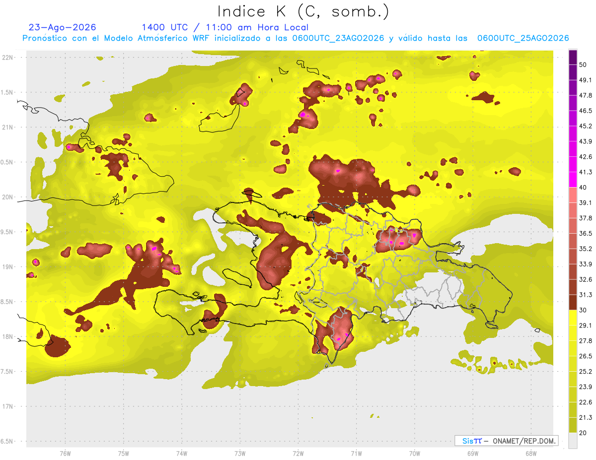Click the ONAMET/REP.DOM. credit box
Image resolution: width=596 pixels, height=460 pixels.
(506, 441)
